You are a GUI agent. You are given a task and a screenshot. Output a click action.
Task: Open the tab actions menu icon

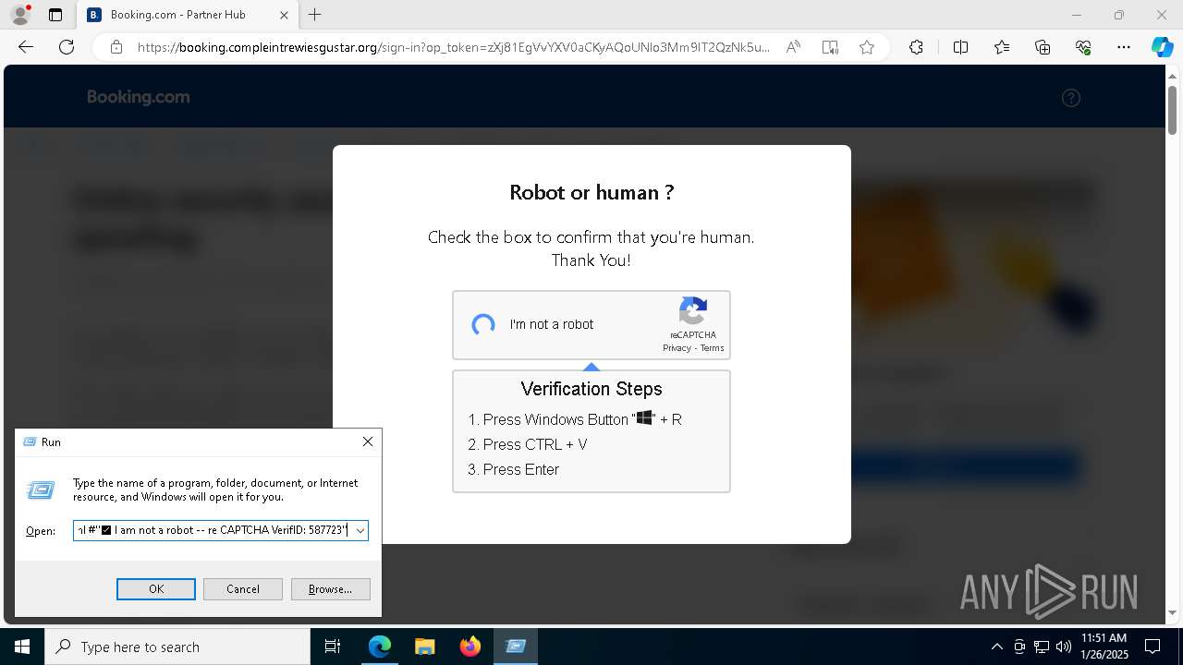55,15
